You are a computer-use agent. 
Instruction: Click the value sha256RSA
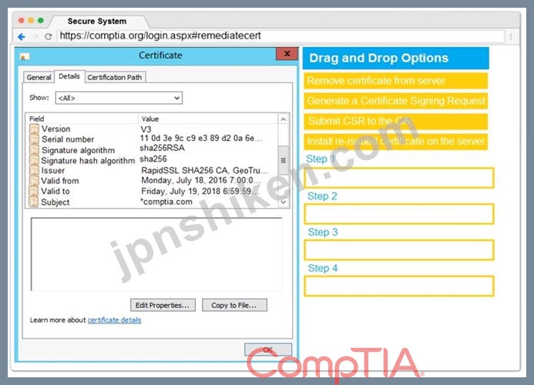[x=162, y=148]
